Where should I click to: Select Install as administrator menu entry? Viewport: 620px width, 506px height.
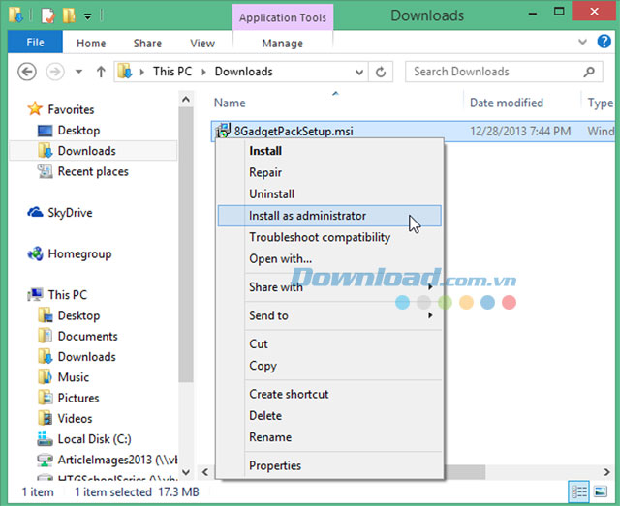click(x=308, y=216)
